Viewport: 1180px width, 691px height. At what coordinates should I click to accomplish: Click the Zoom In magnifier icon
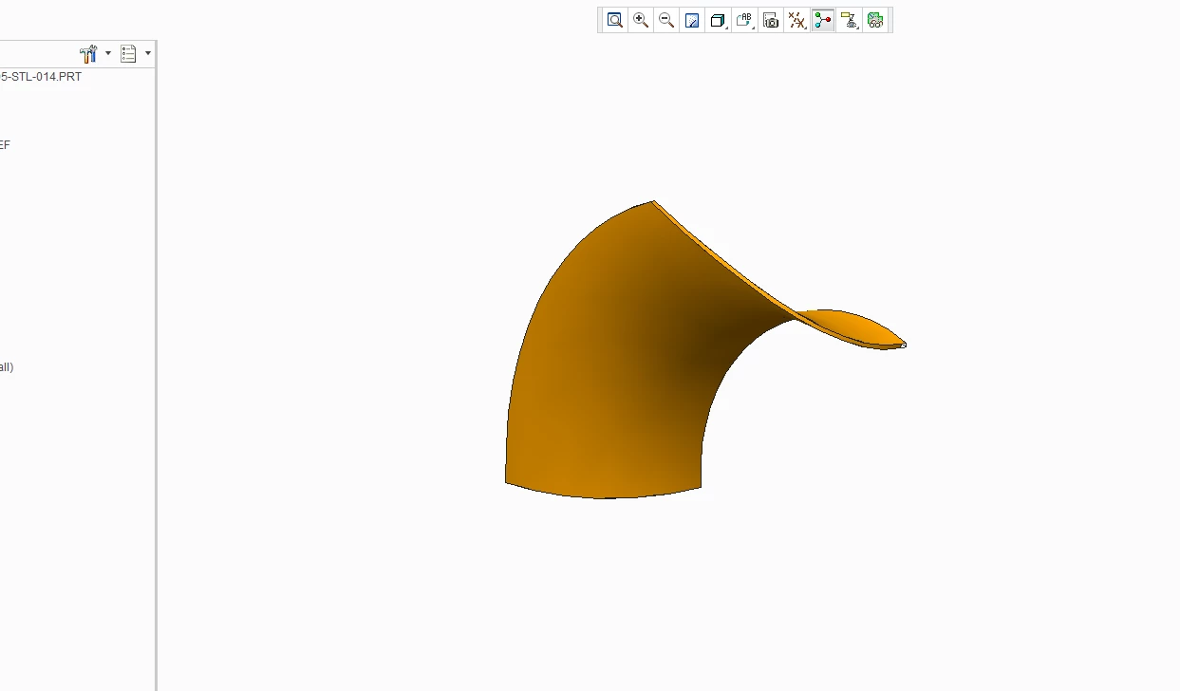641,20
